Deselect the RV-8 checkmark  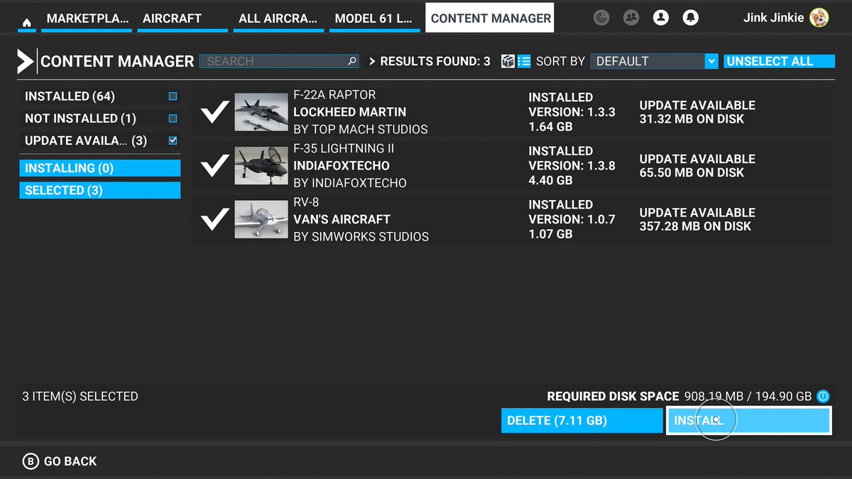(x=214, y=219)
